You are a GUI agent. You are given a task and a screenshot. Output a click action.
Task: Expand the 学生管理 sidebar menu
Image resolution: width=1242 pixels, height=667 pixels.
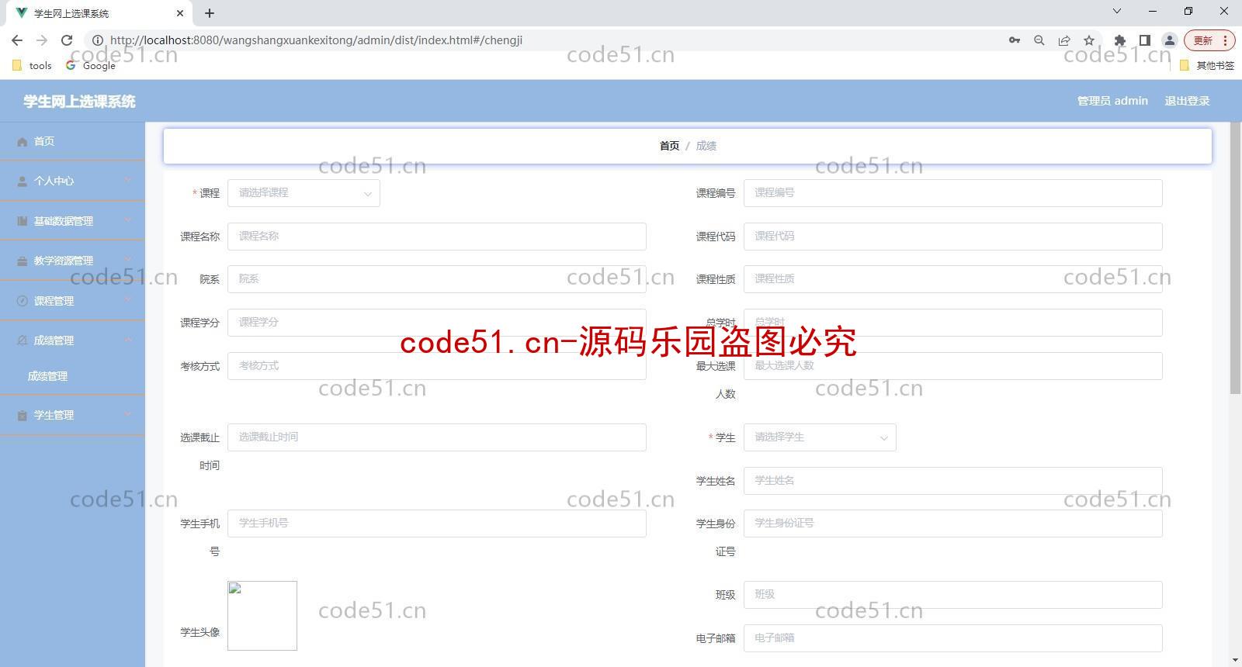(x=72, y=416)
